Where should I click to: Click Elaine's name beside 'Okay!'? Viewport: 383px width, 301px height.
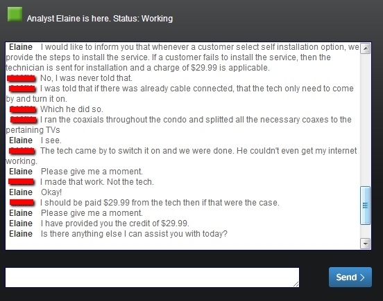pos(21,192)
